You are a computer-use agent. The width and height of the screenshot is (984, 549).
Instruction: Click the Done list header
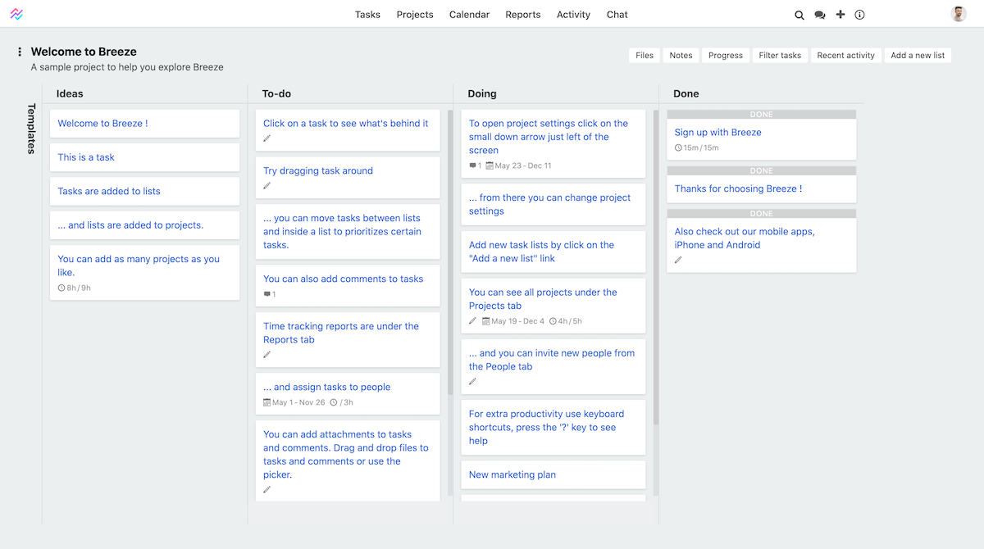coord(686,93)
